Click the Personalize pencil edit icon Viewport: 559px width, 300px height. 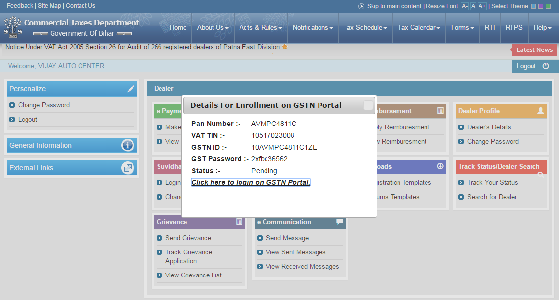[x=131, y=89]
